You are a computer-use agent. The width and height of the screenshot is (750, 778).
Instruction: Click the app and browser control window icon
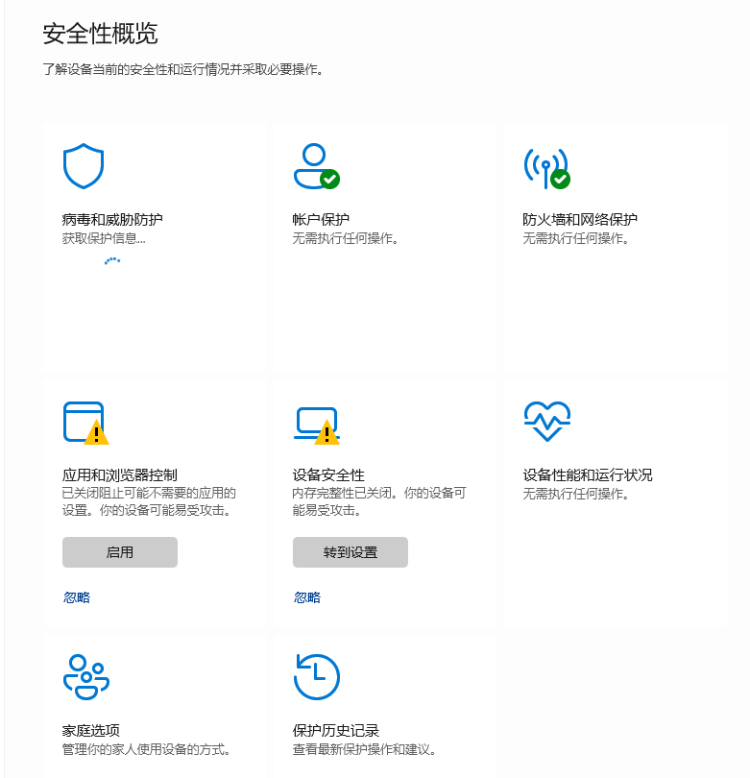pos(85,423)
